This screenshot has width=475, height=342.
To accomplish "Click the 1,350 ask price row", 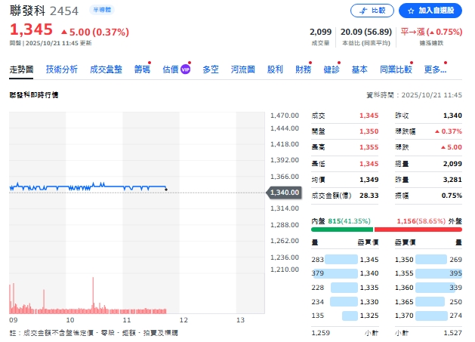I will click(x=428, y=260).
